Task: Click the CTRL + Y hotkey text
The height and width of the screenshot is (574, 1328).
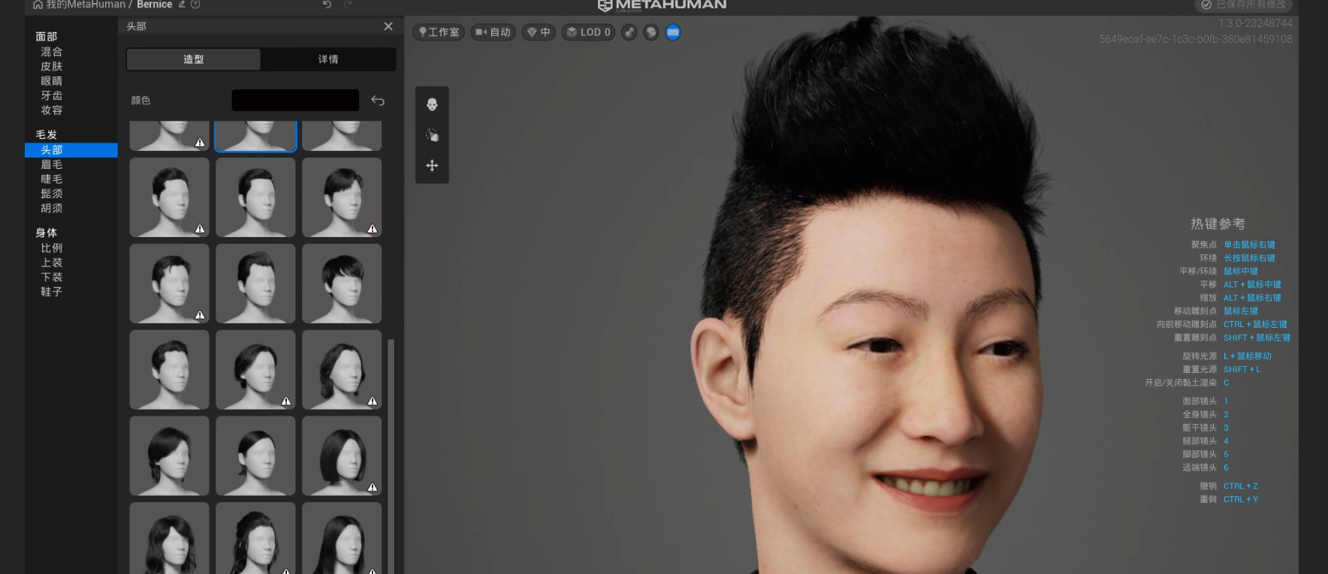Action: coord(1240,500)
